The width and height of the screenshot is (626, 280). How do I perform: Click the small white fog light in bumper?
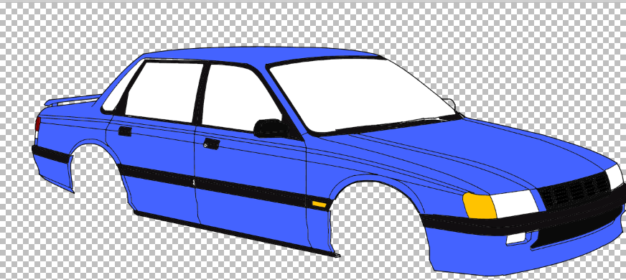click(x=516, y=238)
